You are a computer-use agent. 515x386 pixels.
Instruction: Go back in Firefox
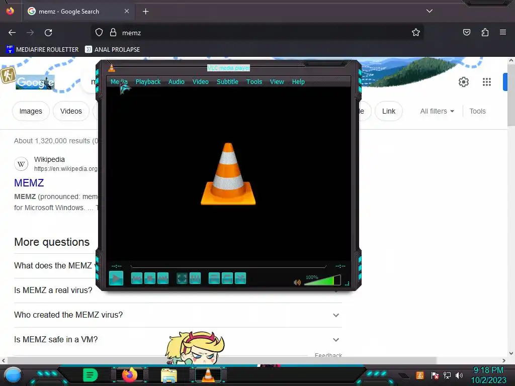click(x=12, y=33)
